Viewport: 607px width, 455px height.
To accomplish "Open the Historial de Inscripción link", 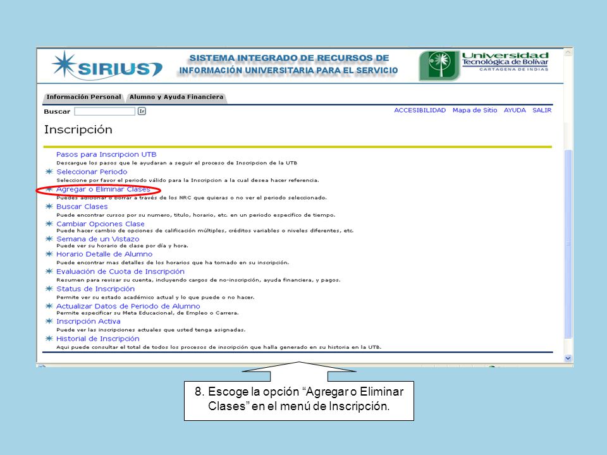I will point(98,339).
